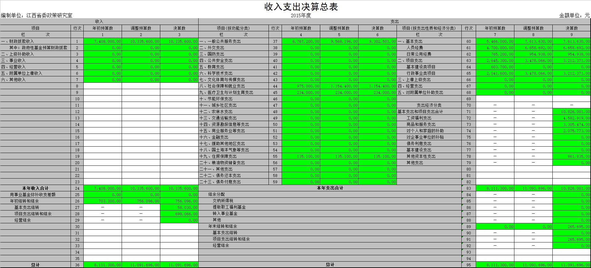Screen dimensions: 591x268
Task: Select the 用事业基金弥补收支差额 cell
Action: [x=35, y=195]
